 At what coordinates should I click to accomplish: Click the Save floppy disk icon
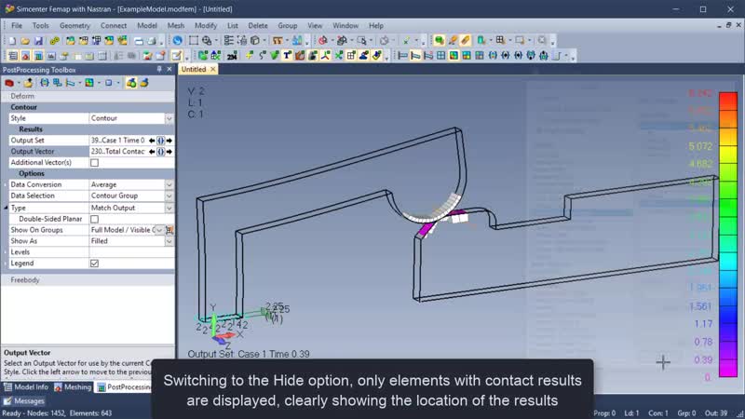[x=38, y=41]
